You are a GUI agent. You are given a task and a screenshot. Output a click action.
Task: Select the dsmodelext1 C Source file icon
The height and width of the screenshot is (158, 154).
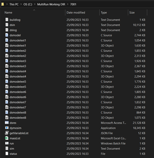point(7,40)
